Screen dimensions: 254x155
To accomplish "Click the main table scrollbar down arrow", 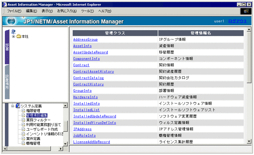I will pyautogui.click(x=249, y=141).
